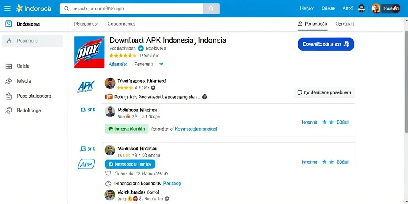Click the 'Nadohonga' sidebar icon
408x204 pixels.
(x=9, y=110)
